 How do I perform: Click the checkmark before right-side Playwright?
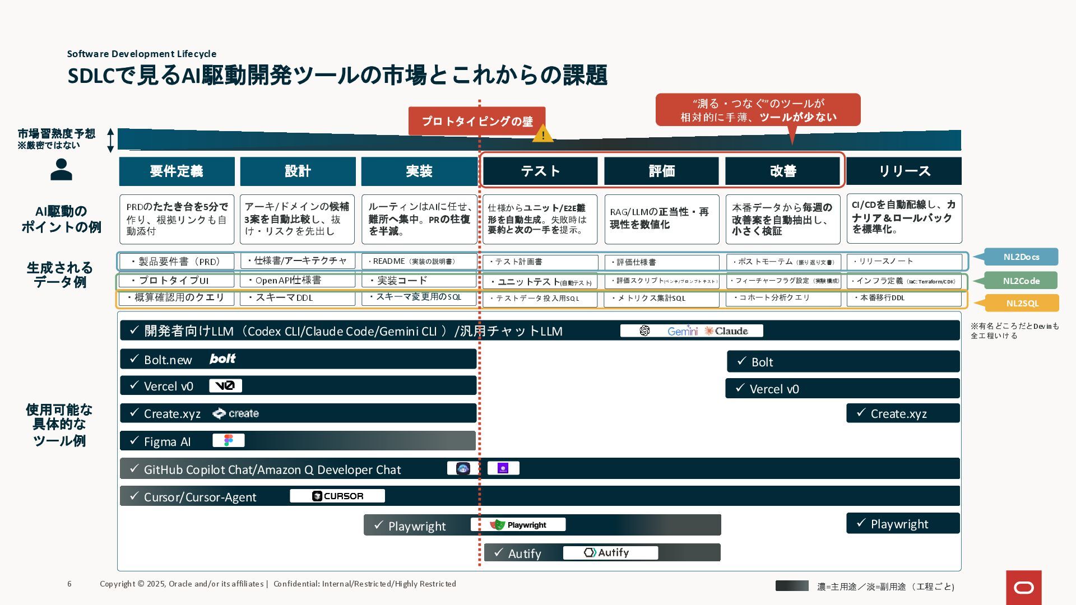tap(861, 523)
